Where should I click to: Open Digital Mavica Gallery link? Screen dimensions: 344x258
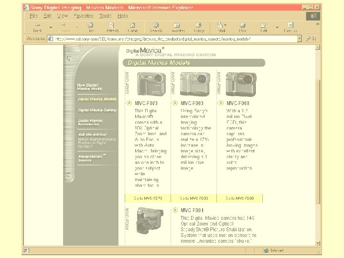coord(97,110)
